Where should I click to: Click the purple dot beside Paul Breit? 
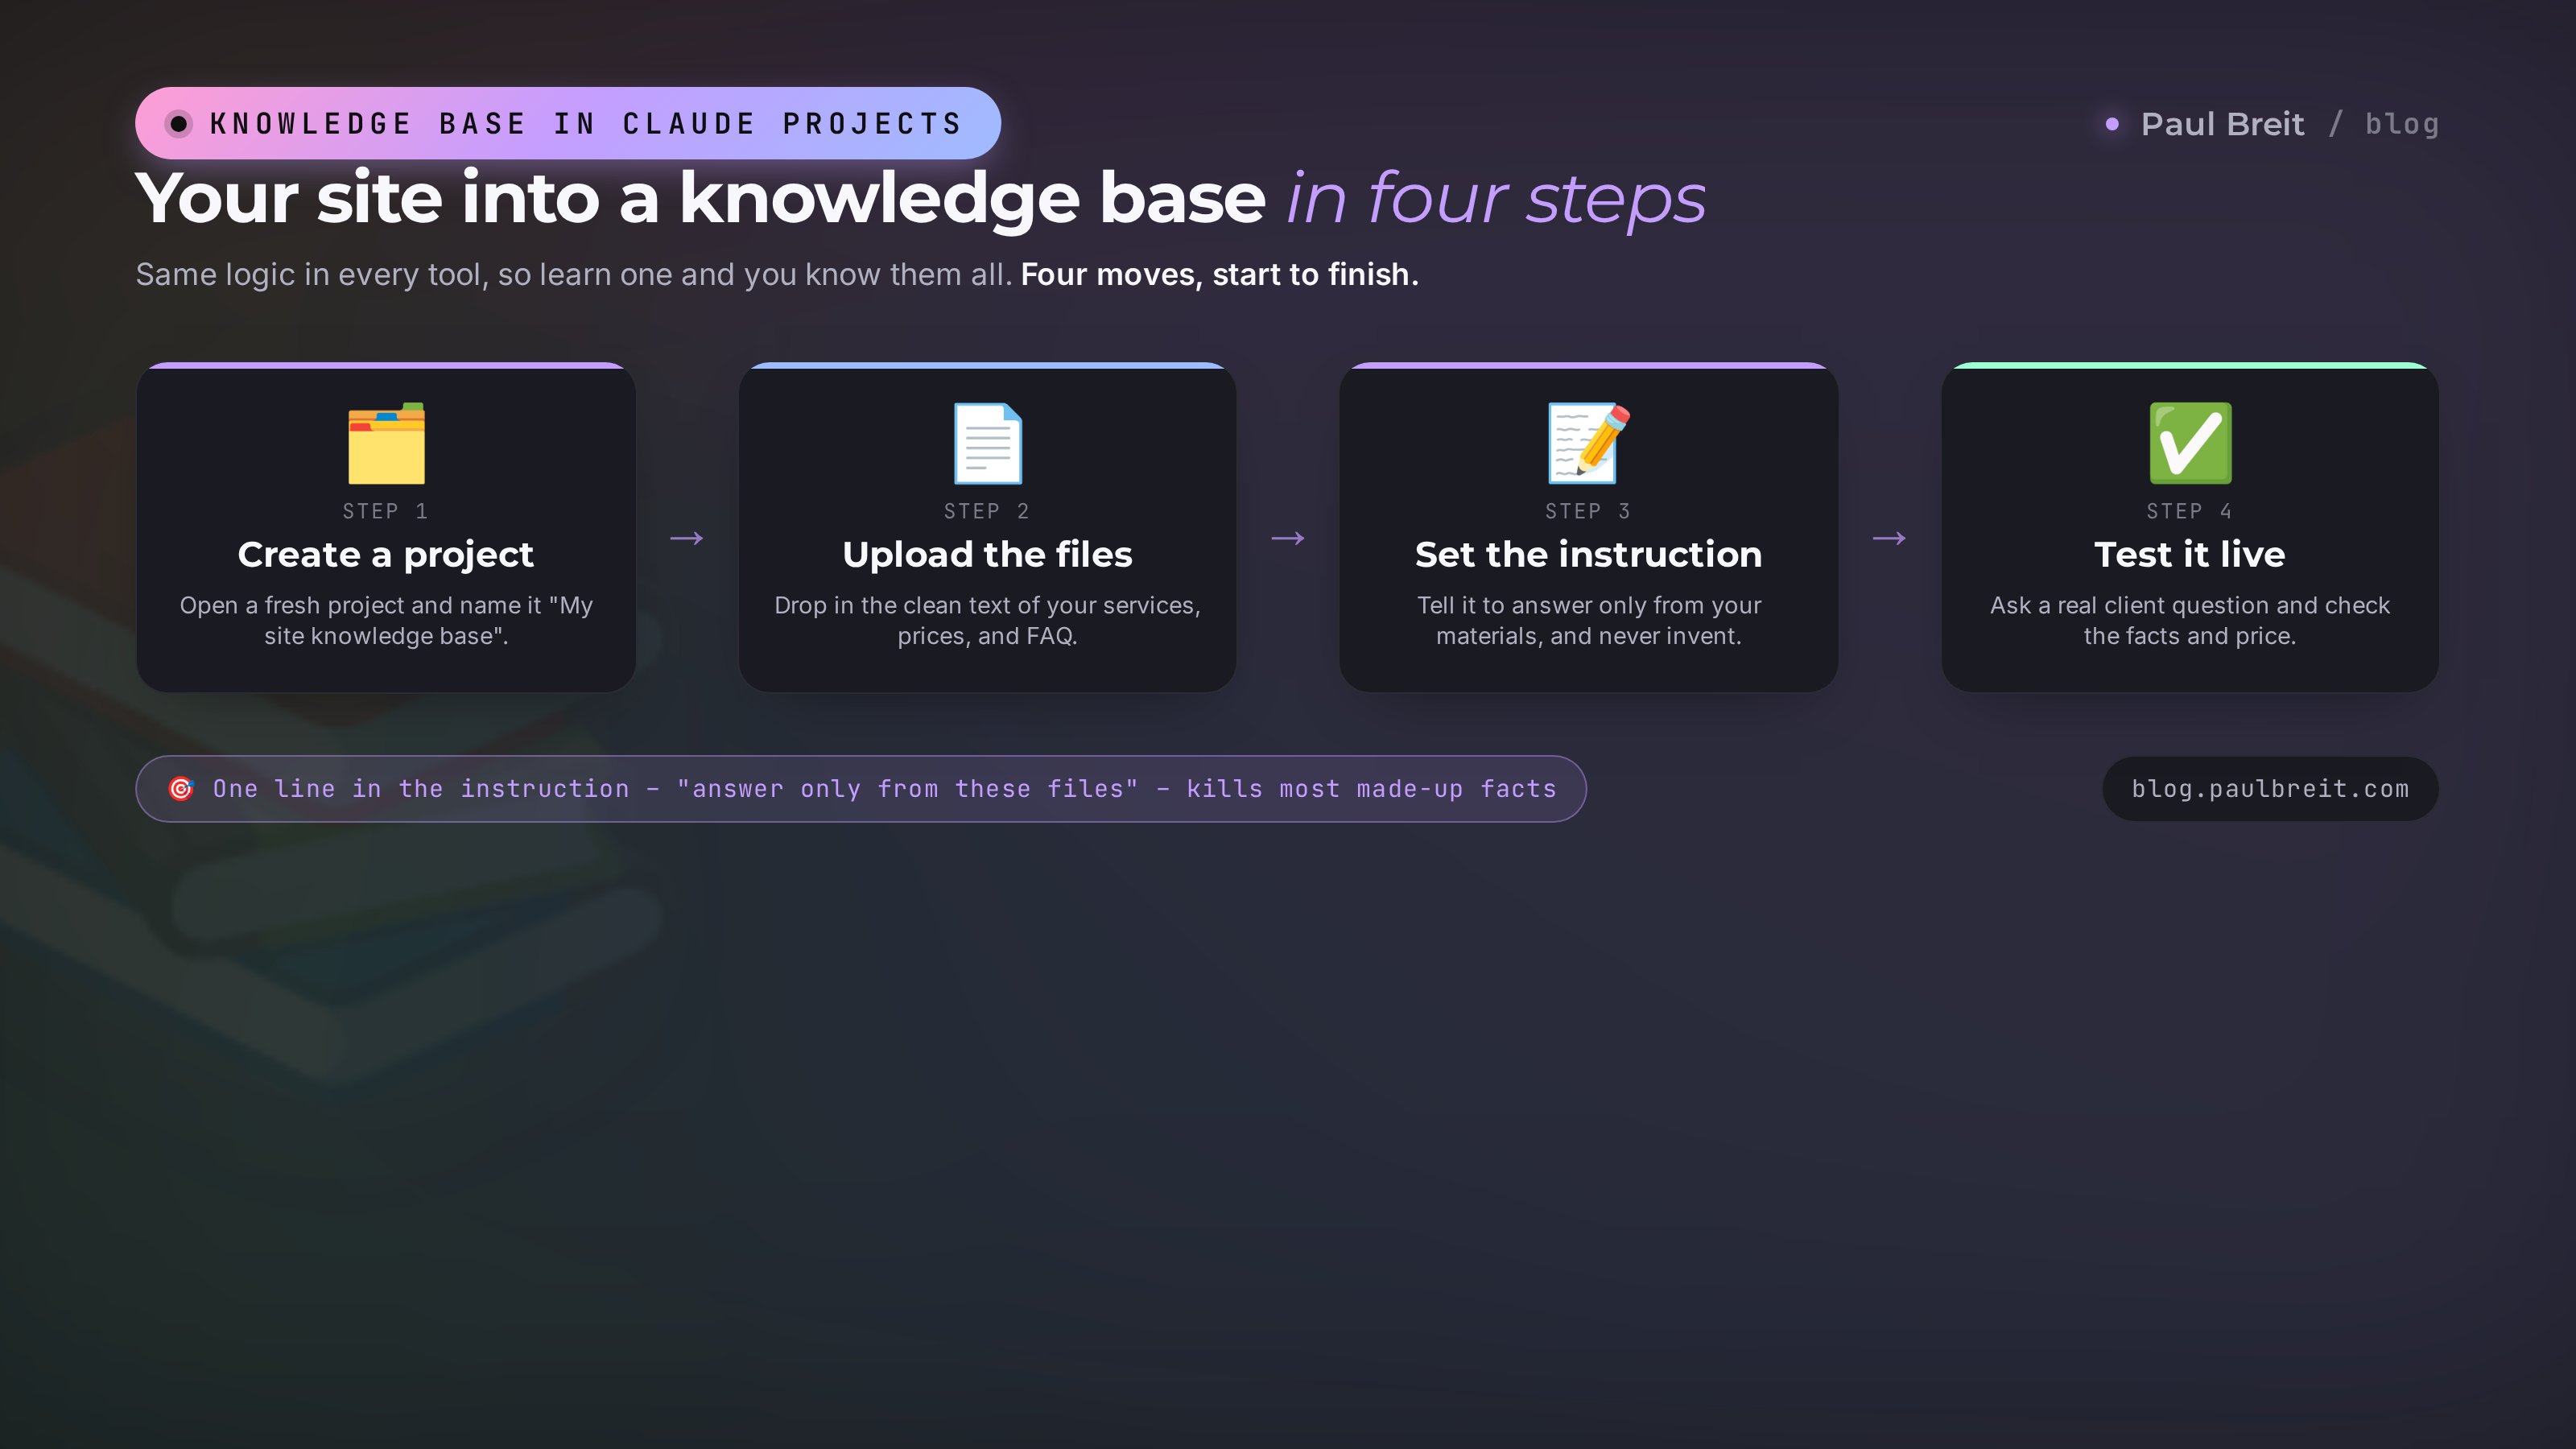pos(2112,124)
